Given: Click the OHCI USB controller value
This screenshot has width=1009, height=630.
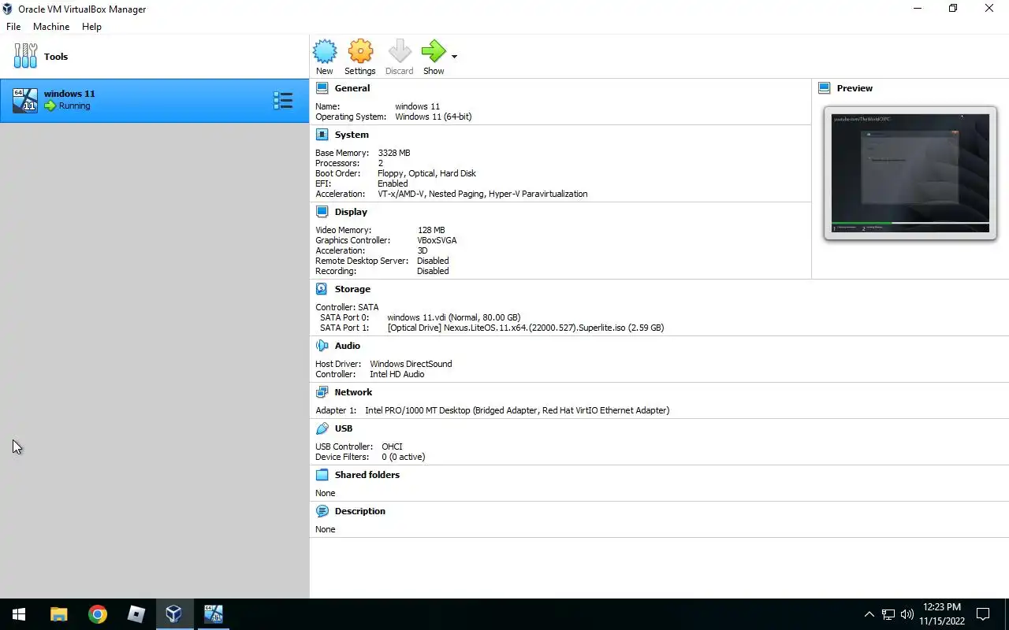Looking at the screenshot, I should pyautogui.click(x=392, y=447).
